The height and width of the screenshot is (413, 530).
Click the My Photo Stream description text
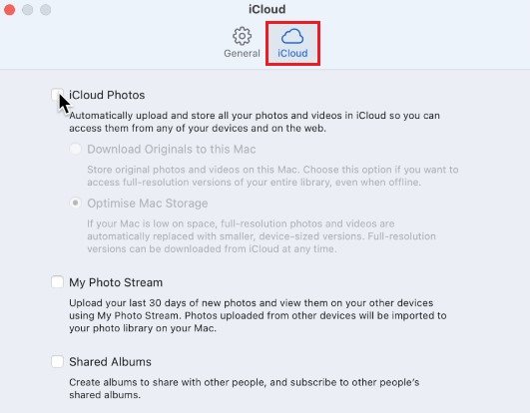pyautogui.click(x=258, y=315)
